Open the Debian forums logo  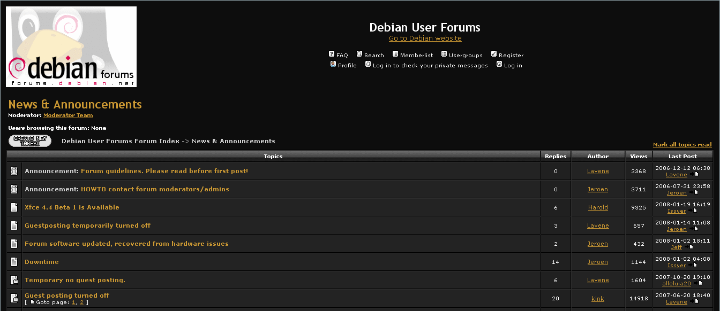point(71,46)
